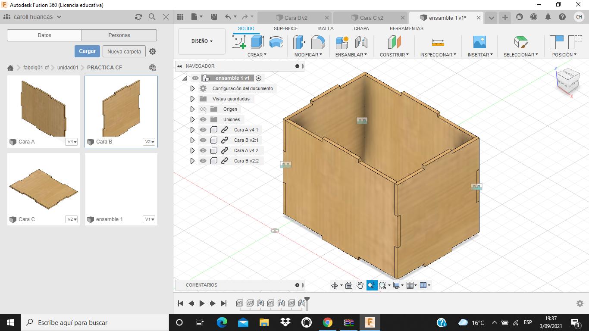This screenshot has height=331, width=589.
Task: Open the MODIFICAR dropdown menu
Action: point(308,55)
